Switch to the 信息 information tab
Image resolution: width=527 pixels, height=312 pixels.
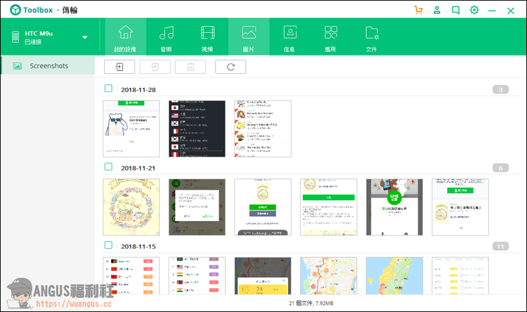click(x=290, y=38)
